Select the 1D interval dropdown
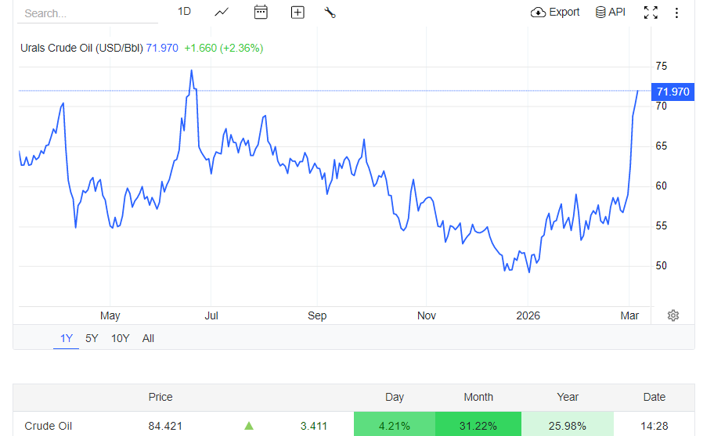 [184, 11]
